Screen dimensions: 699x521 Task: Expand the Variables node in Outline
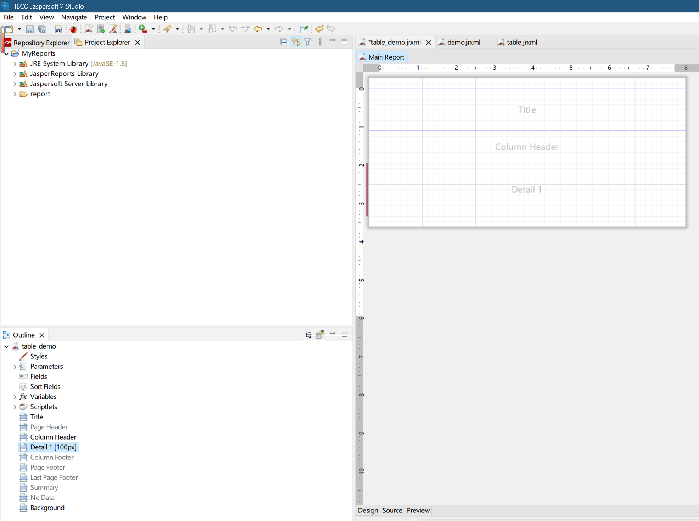[x=15, y=397]
